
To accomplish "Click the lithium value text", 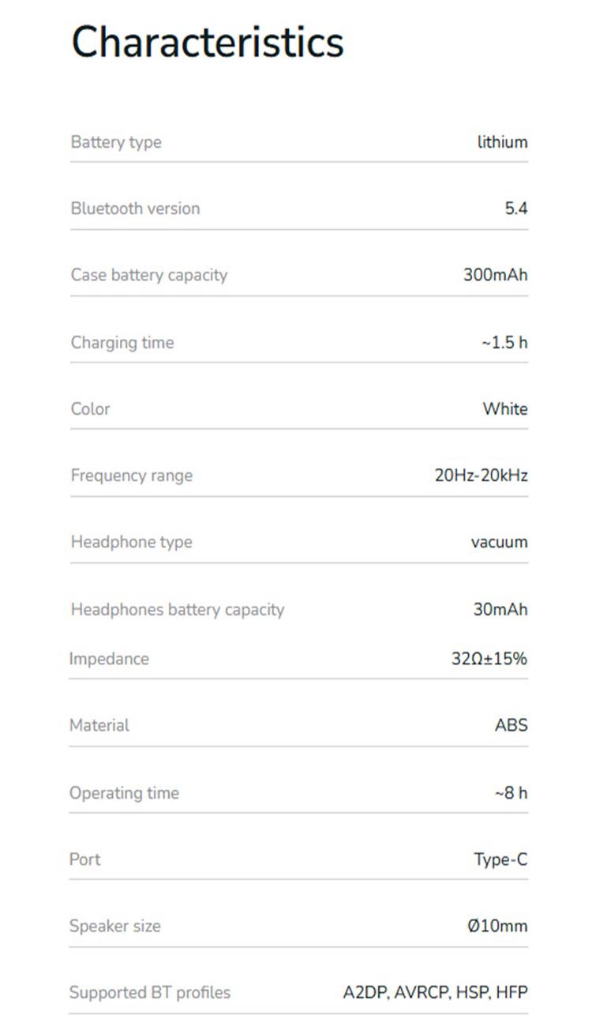I will 502,142.
